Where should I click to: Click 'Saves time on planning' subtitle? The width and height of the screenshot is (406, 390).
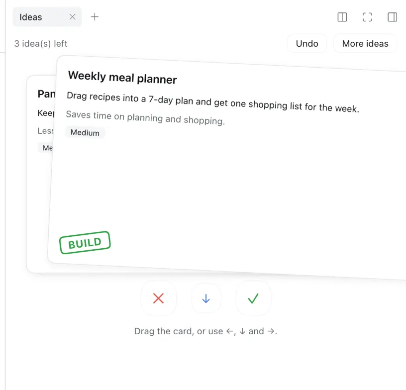pyautogui.click(x=145, y=117)
